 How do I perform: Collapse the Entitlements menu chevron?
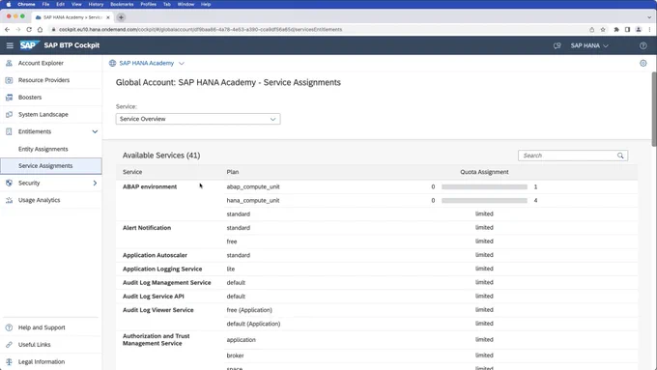coord(95,131)
